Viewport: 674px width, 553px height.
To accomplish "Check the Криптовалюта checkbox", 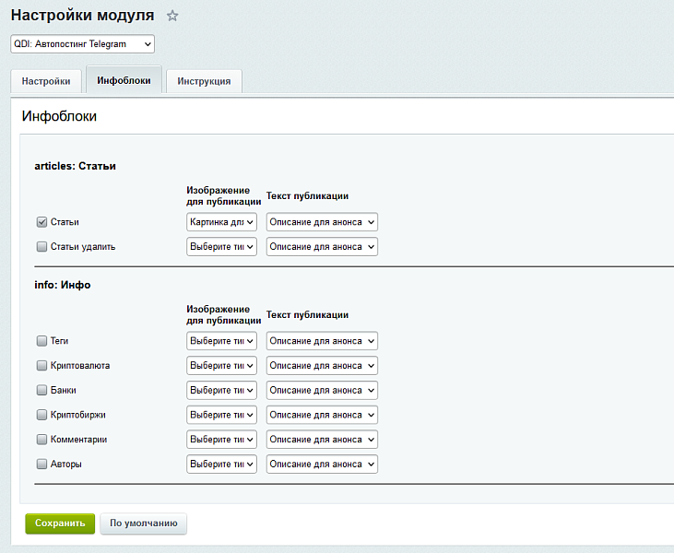I will click(x=41, y=366).
